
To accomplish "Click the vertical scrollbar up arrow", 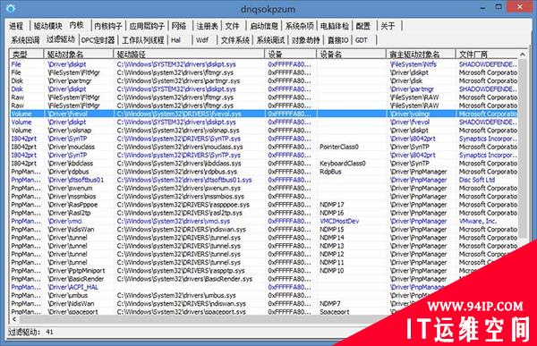I will [523, 54].
